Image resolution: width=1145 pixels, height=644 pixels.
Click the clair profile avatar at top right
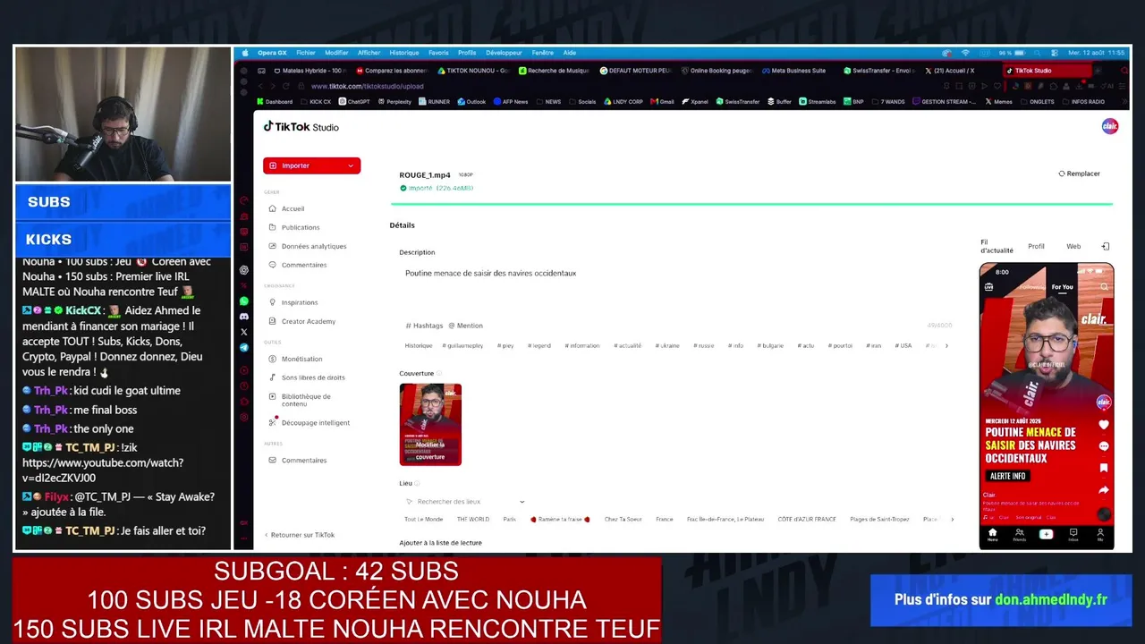click(1109, 126)
